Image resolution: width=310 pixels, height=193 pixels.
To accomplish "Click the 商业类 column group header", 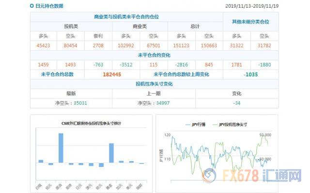I will pos(140,27).
